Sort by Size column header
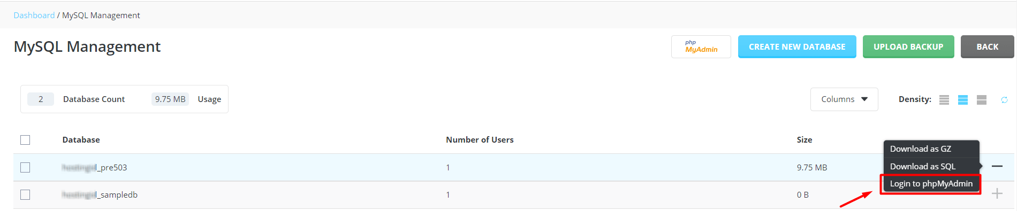 (804, 140)
